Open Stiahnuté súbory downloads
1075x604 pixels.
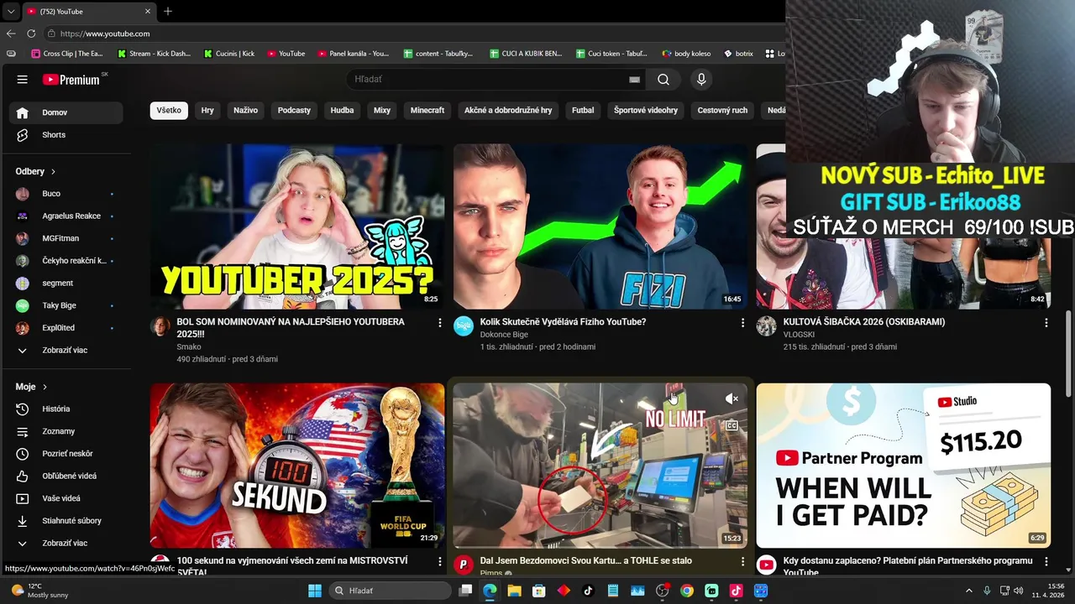point(66,521)
